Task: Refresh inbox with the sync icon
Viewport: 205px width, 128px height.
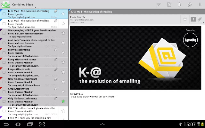Action: (190, 4)
